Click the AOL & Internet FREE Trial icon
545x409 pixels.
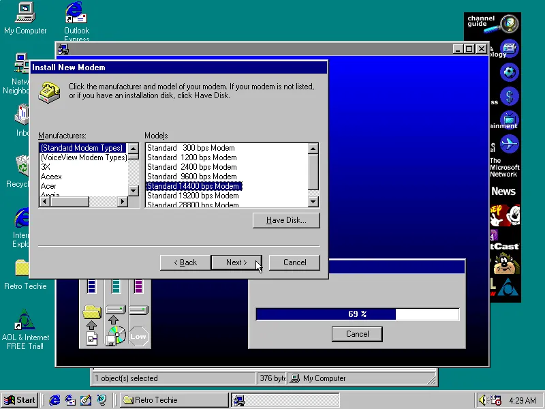coord(25,318)
